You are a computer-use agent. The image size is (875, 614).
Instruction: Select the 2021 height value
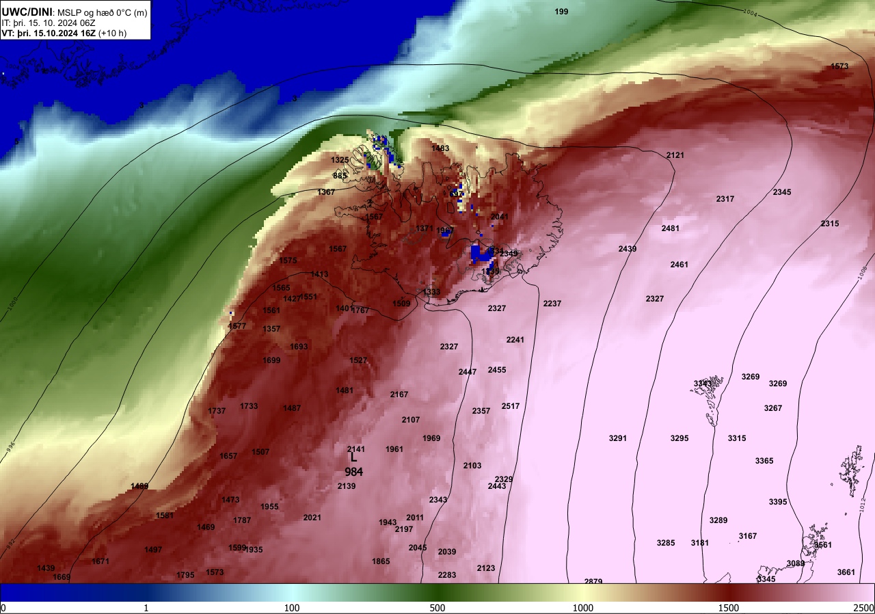pyautogui.click(x=312, y=518)
